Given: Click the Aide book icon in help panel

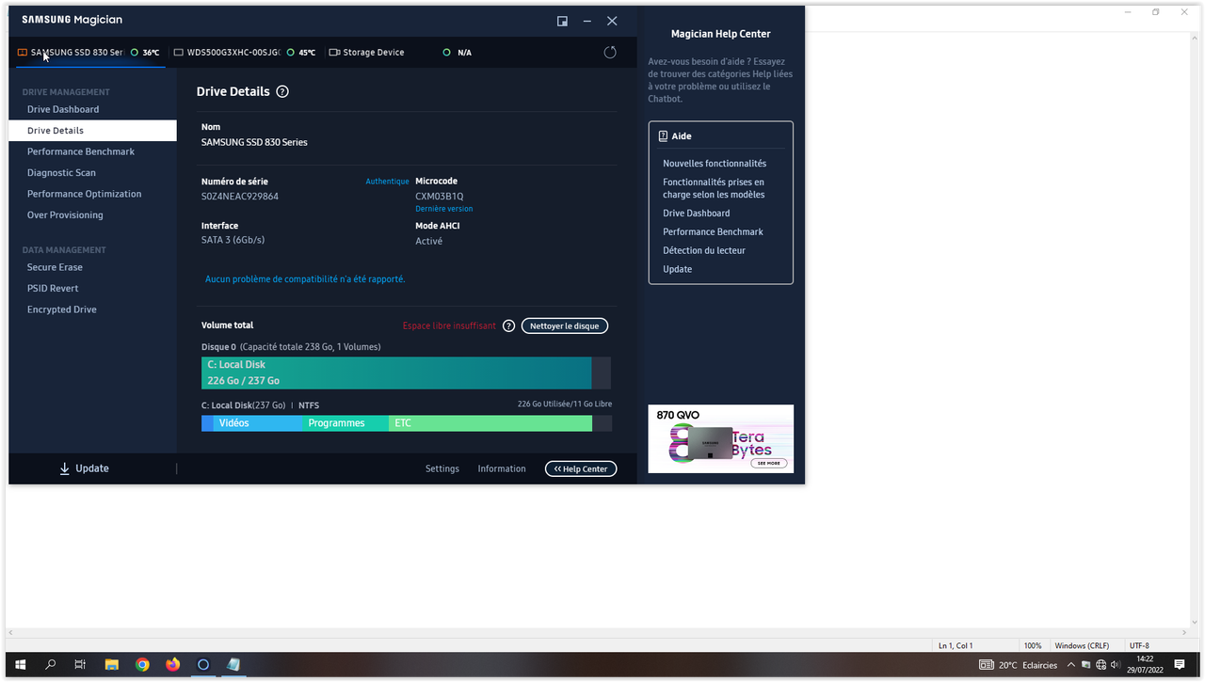Looking at the screenshot, I should (x=664, y=136).
